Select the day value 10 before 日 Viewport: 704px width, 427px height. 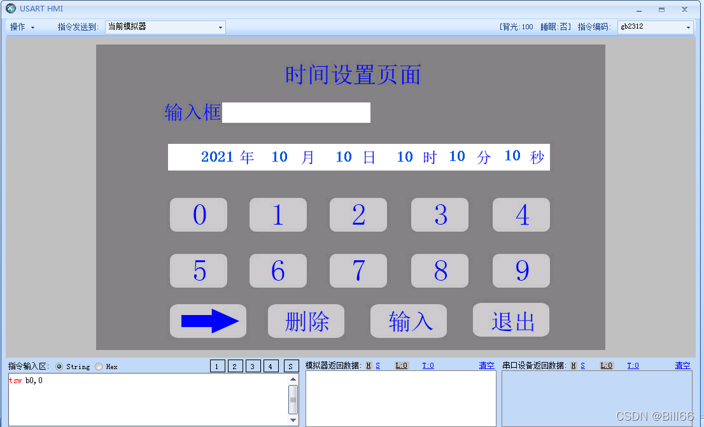pyautogui.click(x=344, y=157)
